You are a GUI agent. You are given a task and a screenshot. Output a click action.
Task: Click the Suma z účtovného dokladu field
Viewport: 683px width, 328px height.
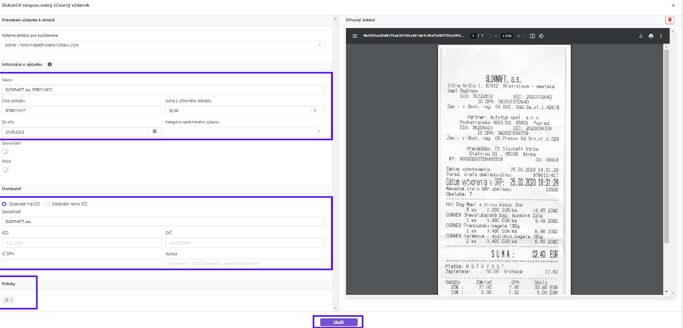tap(238, 111)
